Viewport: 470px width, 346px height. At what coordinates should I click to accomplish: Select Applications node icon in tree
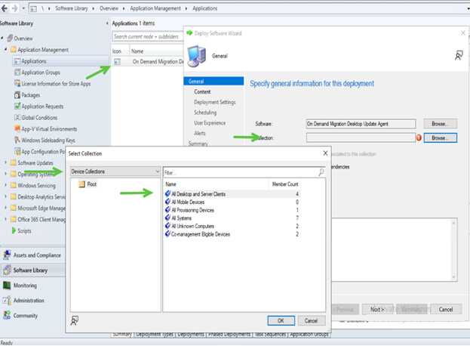[17, 61]
